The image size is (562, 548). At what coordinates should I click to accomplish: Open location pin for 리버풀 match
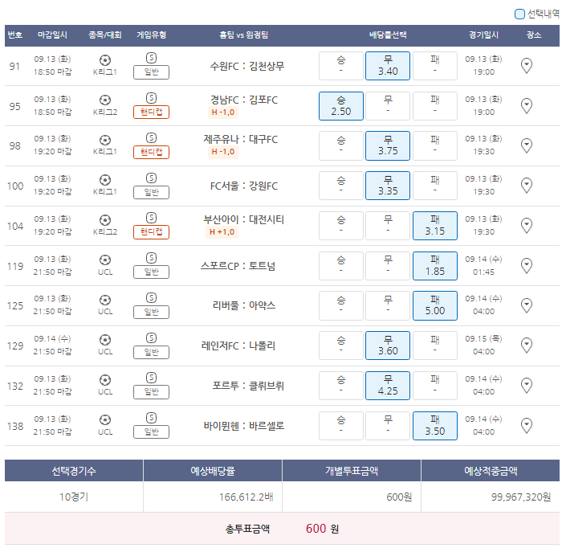(527, 305)
